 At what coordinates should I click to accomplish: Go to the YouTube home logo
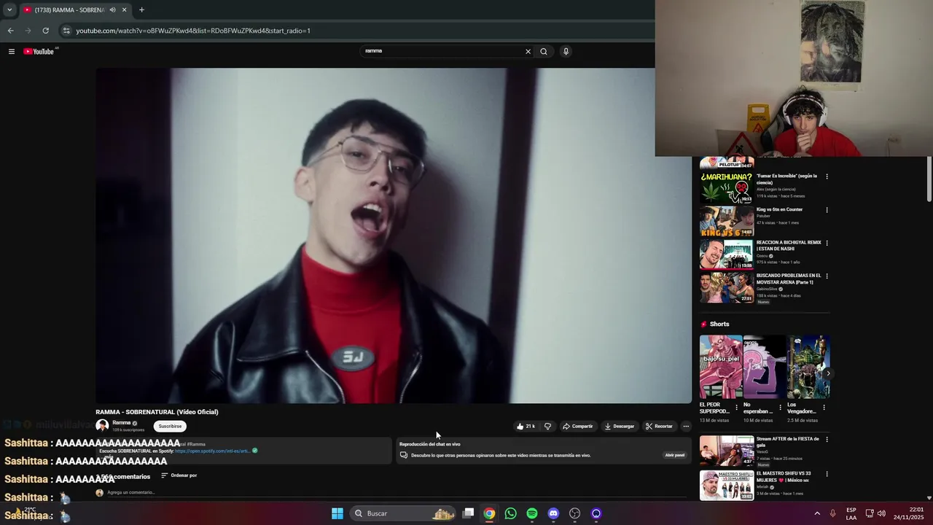pos(39,51)
